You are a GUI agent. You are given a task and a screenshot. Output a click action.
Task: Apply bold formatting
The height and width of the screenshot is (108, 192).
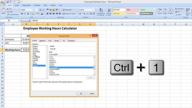click(x=22, y=14)
